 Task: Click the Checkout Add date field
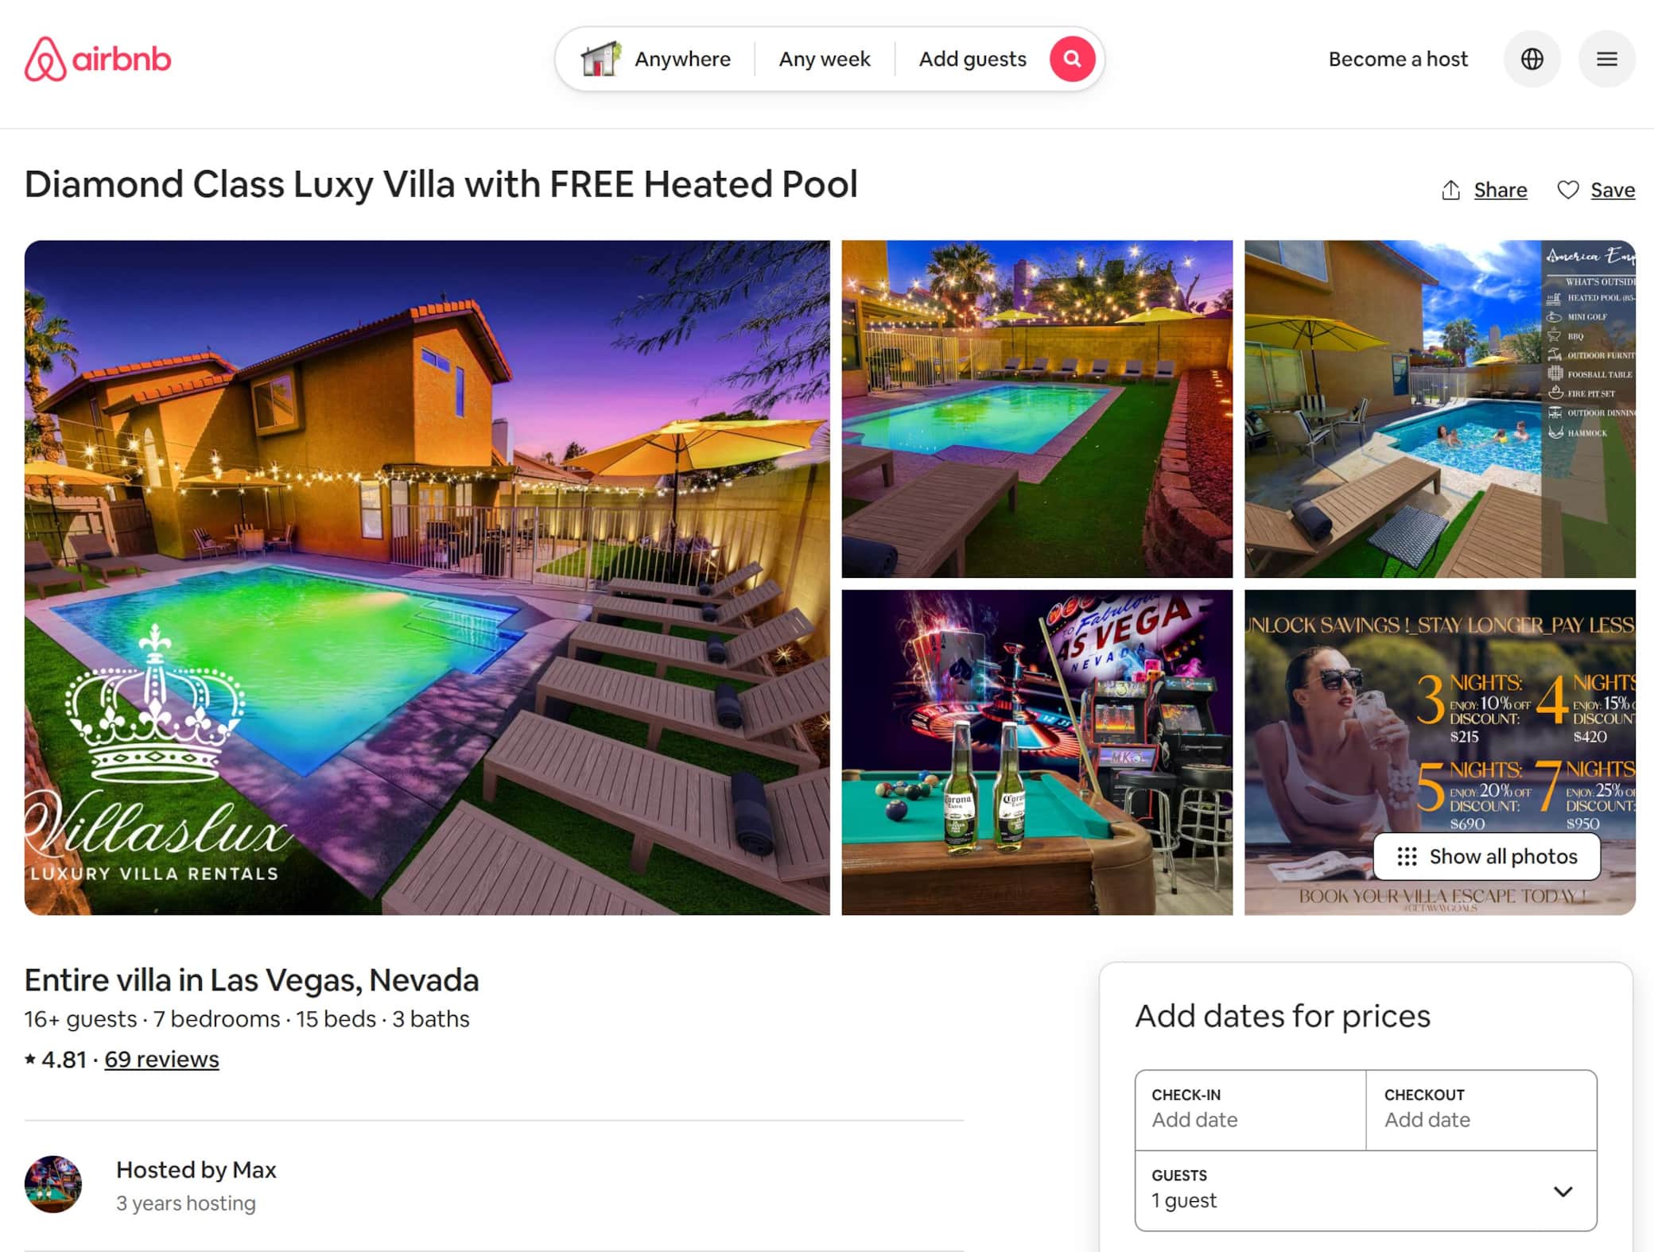tap(1481, 1110)
